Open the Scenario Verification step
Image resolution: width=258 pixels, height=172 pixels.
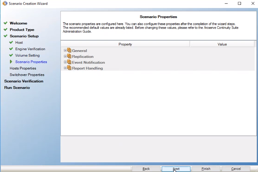(x=24, y=81)
